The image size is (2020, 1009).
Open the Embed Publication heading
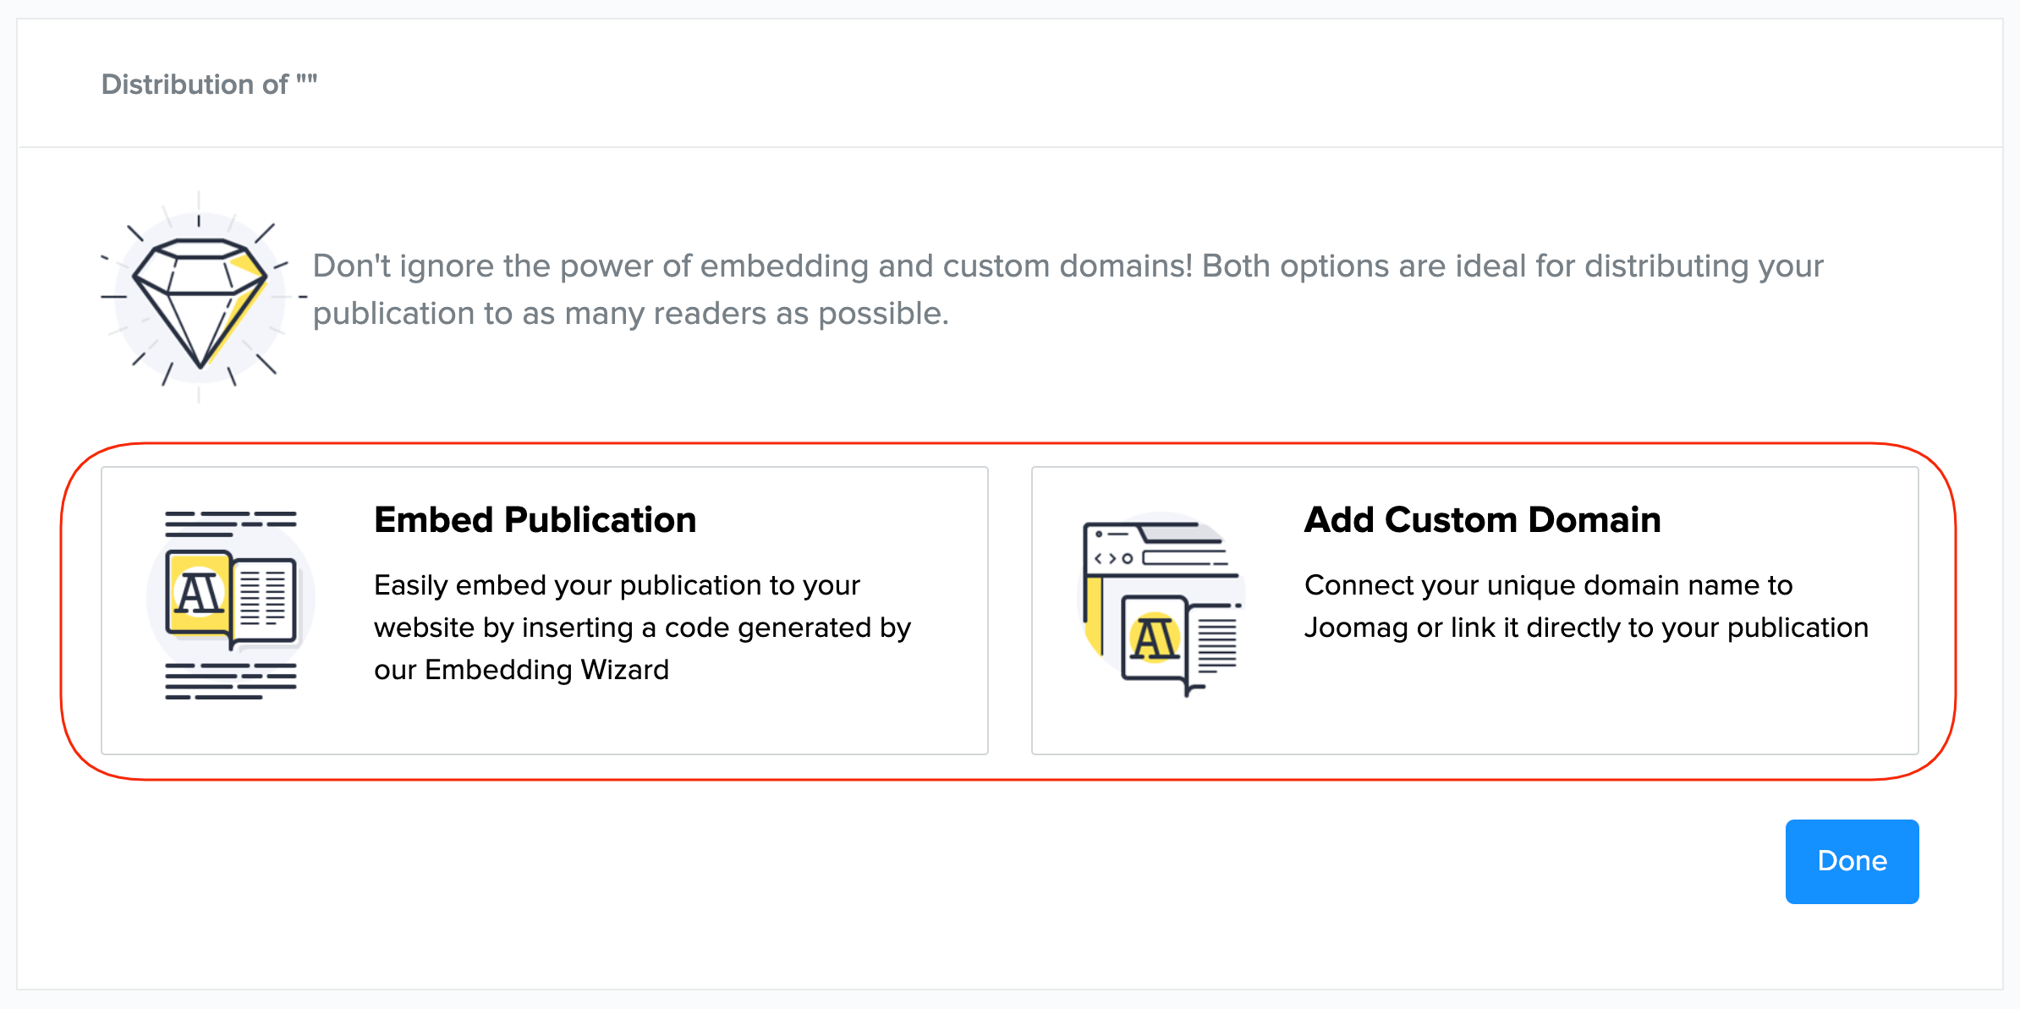coord(535,520)
